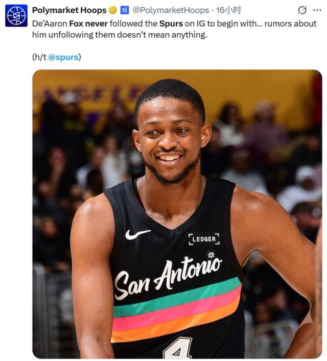Click the LEDGER sponsor patch
Viewport: 327px width, 361px height.
tap(204, 239)
